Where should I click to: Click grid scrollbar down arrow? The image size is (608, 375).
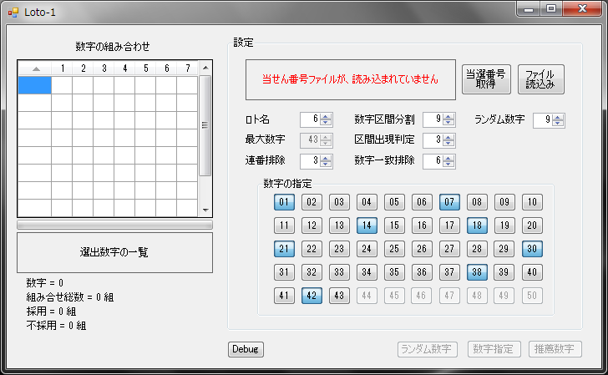pyautogui.click(x=205, y=210)
